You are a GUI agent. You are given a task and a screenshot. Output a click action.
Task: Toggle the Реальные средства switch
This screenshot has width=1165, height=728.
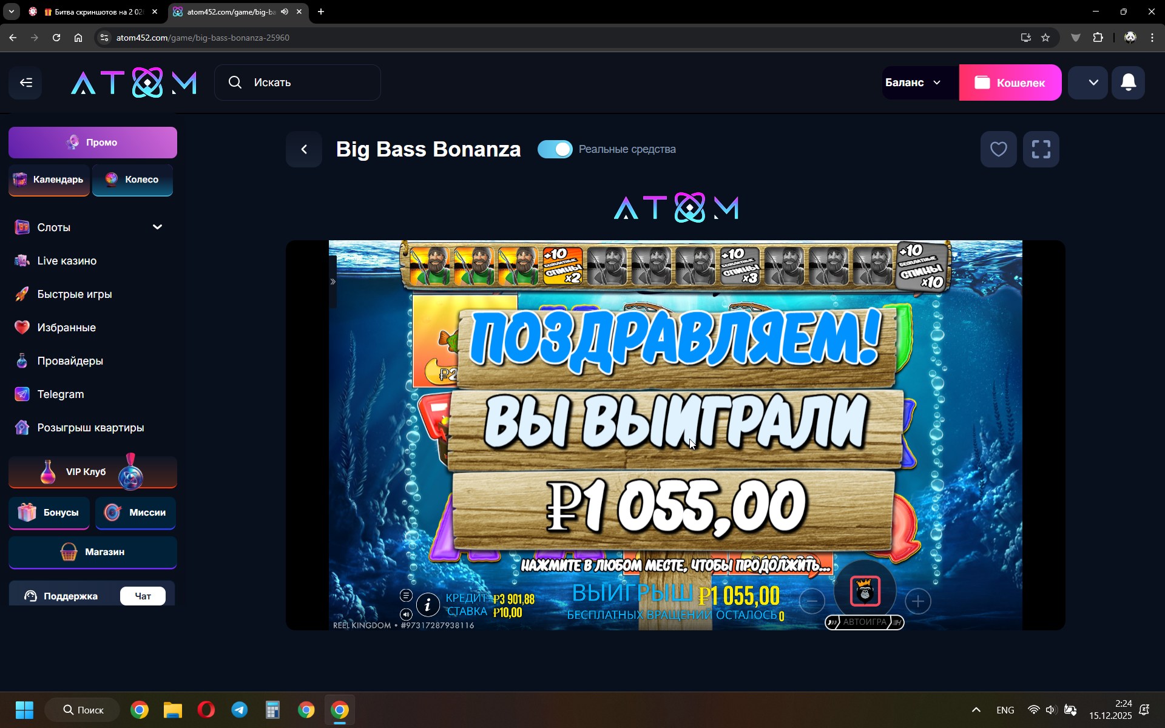pos(555,149)
